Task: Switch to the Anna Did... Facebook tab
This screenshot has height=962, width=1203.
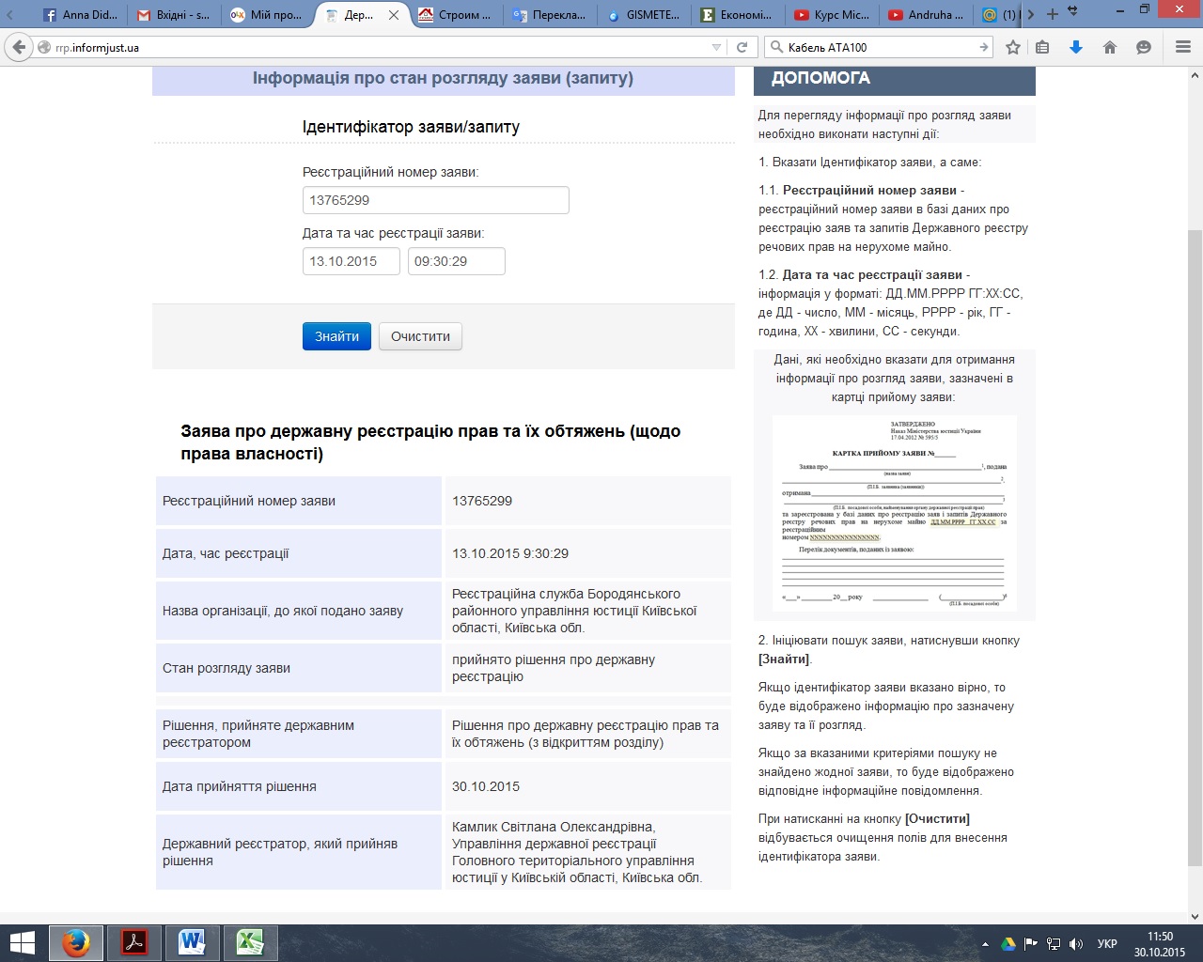Action: coord(82,15)
